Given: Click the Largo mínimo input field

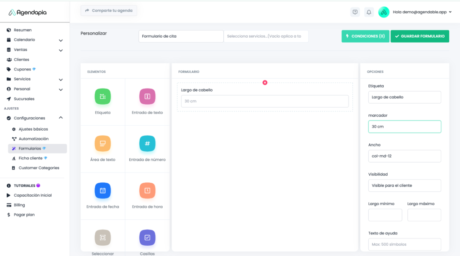Looking at the screenshot, I should coord(385,215).
